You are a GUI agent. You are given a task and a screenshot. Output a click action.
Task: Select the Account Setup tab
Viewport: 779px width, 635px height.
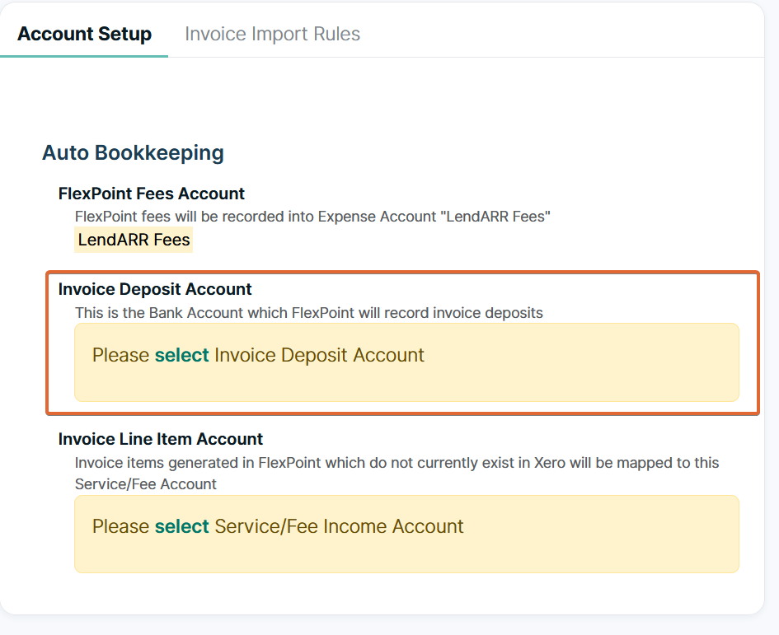click(84, 34)
